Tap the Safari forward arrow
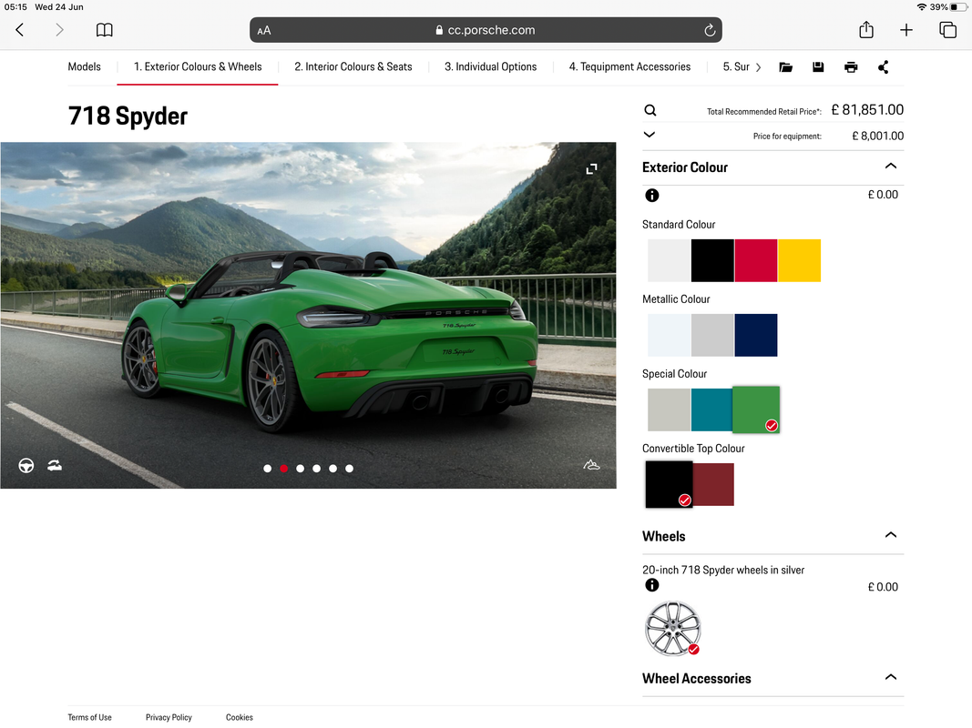This screenshot has height=728, width=972. pyautogui.click(x=59, y=30)
